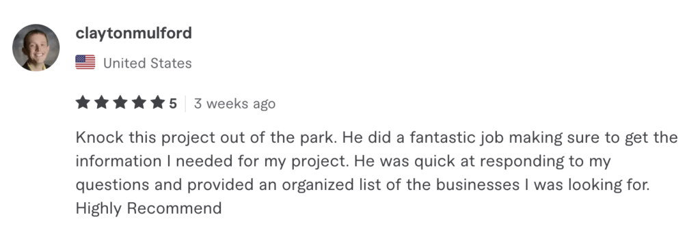Click the third rating star
This screenshot has height=250, width=700.
[x=120, y=103]
